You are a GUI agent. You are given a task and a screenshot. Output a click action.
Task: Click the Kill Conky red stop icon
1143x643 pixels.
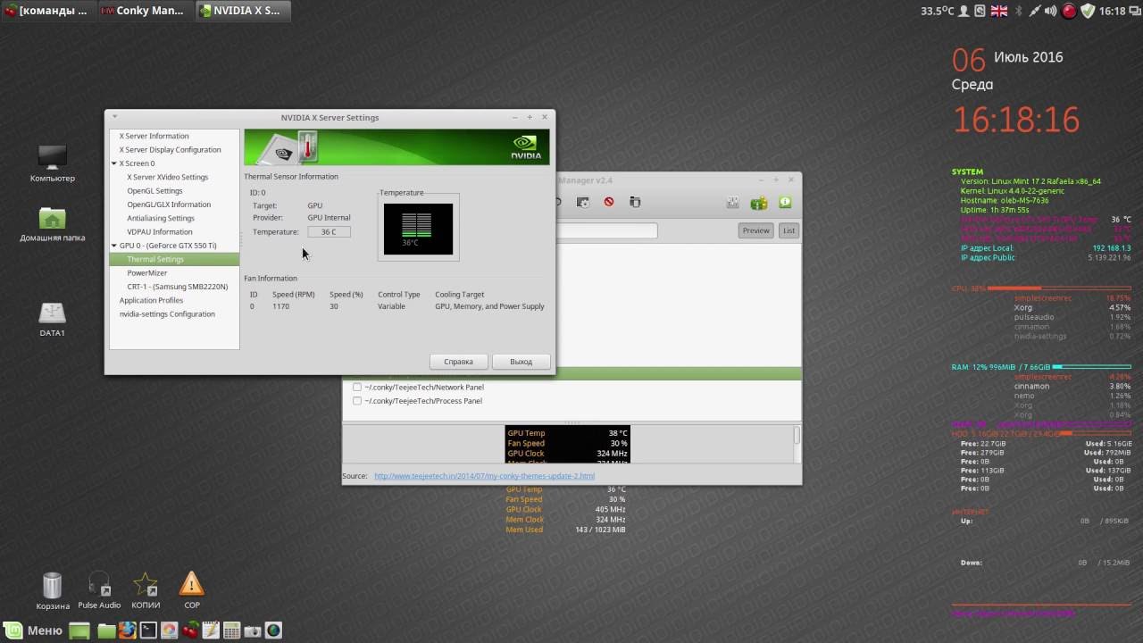click(609, 203)
